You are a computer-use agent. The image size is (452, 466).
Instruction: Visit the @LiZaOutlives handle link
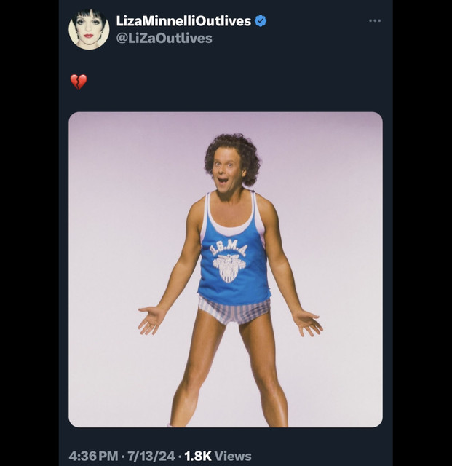164,39
